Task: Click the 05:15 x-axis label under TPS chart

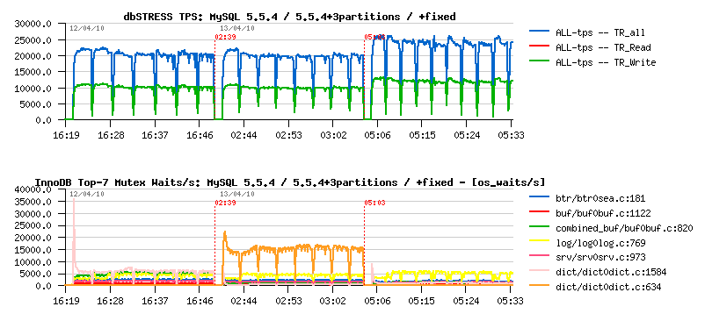Action: 421,135
